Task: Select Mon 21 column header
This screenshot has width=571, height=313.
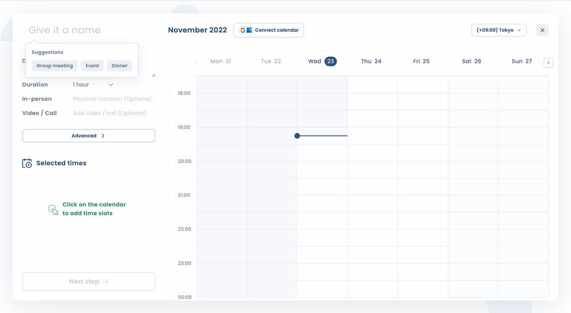Action: tap(220, 62)
